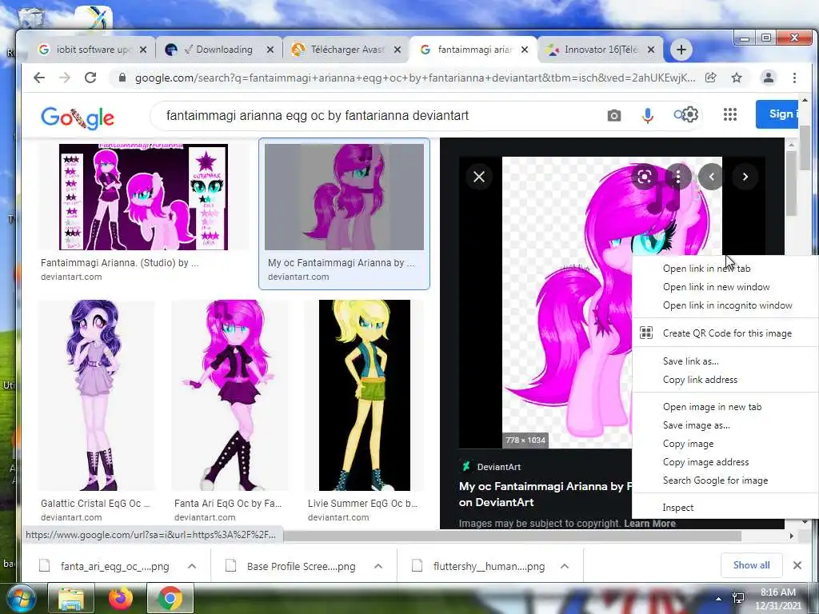This screenshot has width=819, height=614.
Task: Open Livie Summer EqG Oc thumbnail
Action: [x=365, y=395]
